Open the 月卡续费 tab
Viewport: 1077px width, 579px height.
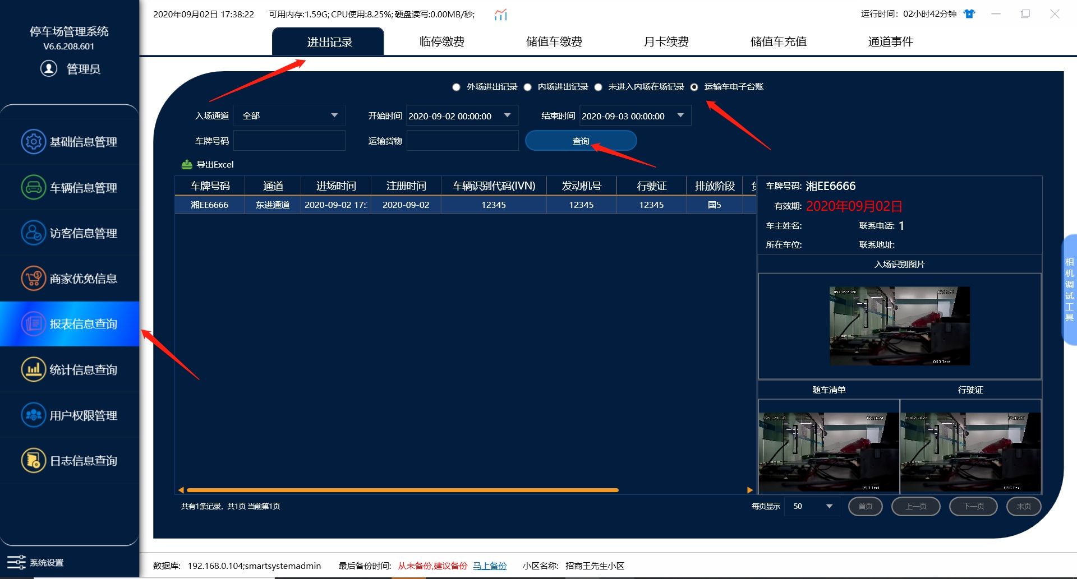point(666,41)
